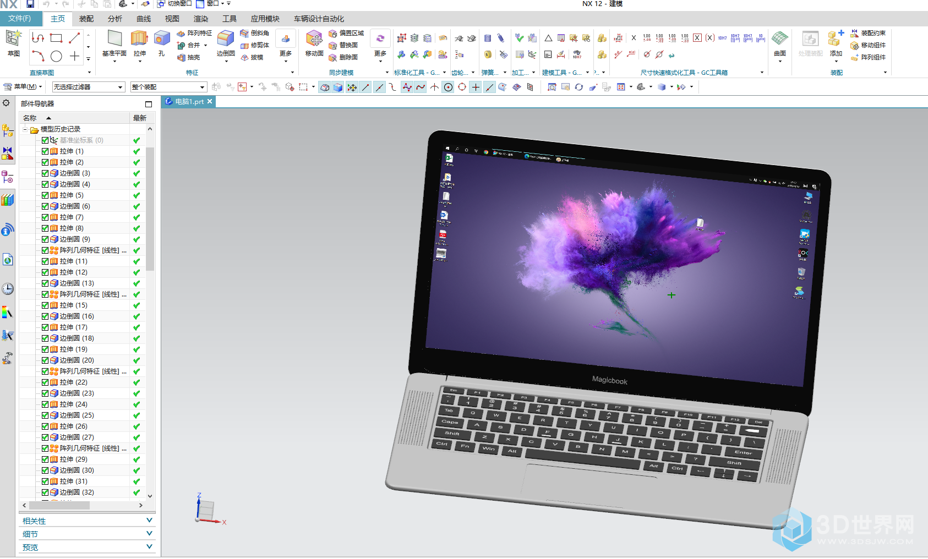Select the Datum Plane (基准平面) tool
Viewport: 928px width, 559px height.
pyautogui.click(x=114, y=44)
